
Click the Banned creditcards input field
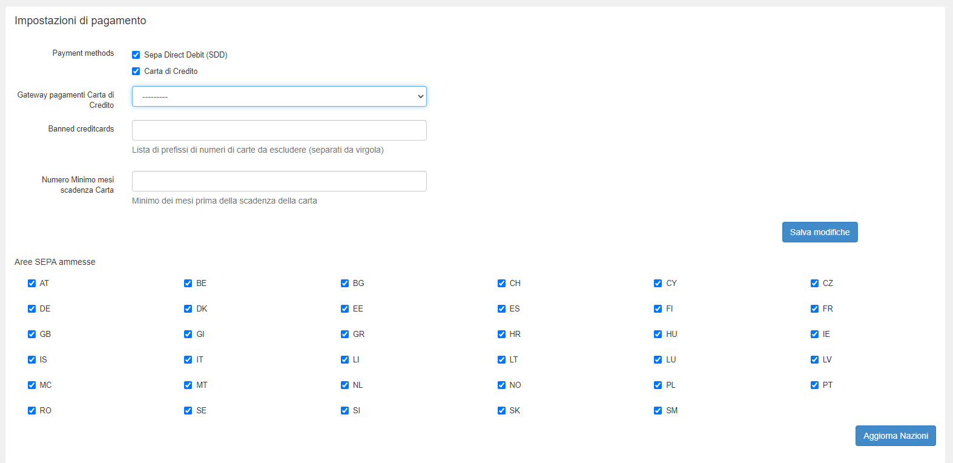279,130
